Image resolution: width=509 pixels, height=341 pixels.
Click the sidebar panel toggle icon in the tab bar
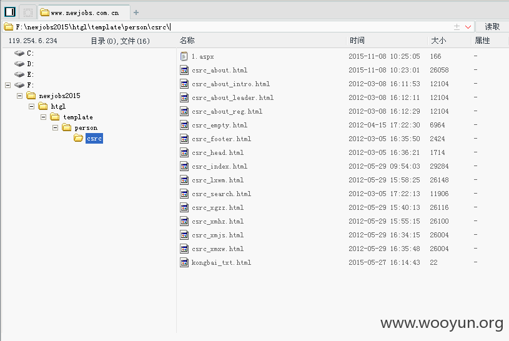(x=10, y=12)
